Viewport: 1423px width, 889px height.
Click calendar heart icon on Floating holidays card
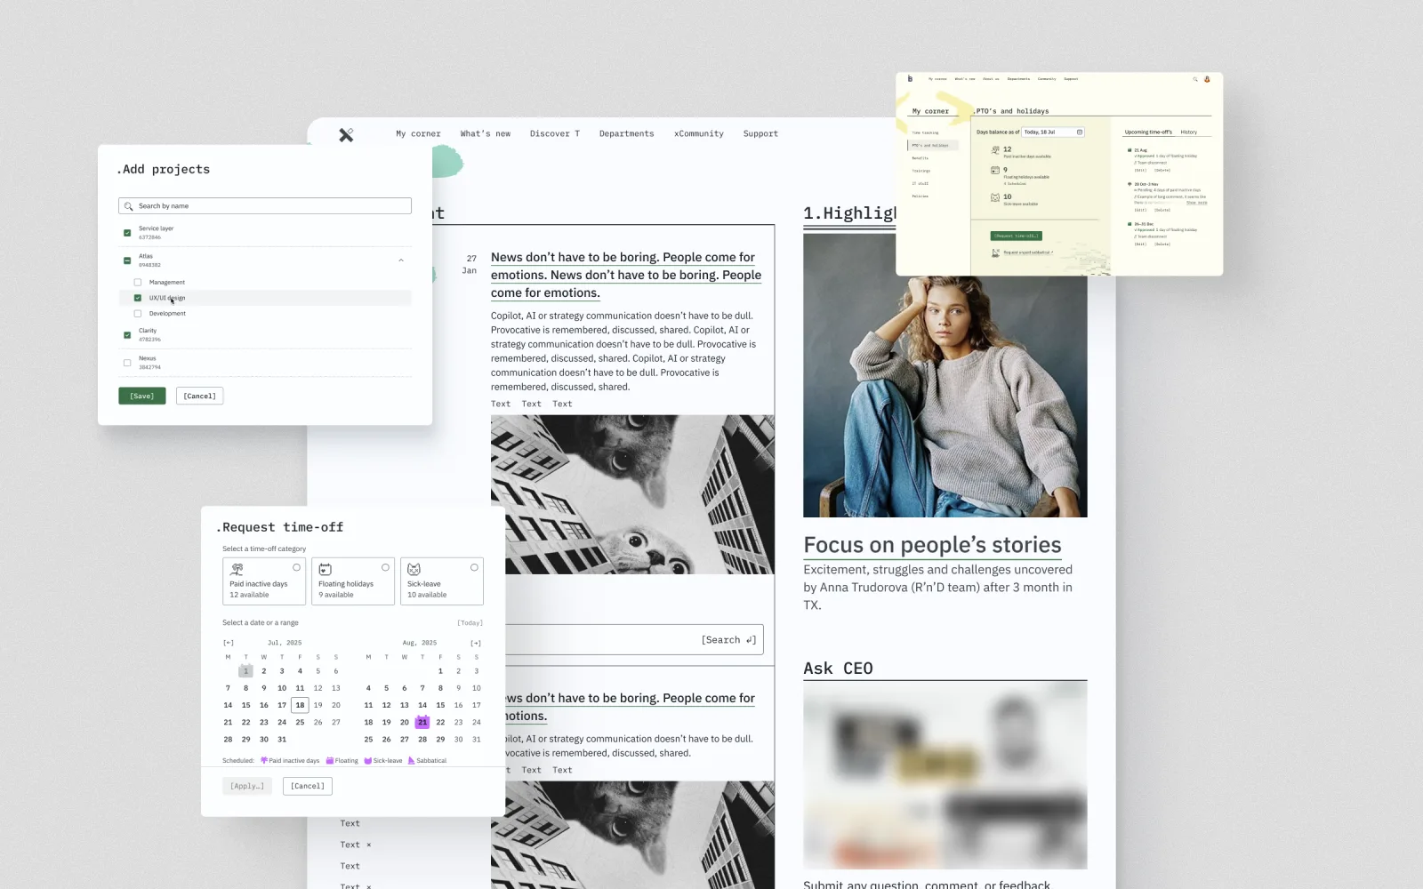click(326, 569)
